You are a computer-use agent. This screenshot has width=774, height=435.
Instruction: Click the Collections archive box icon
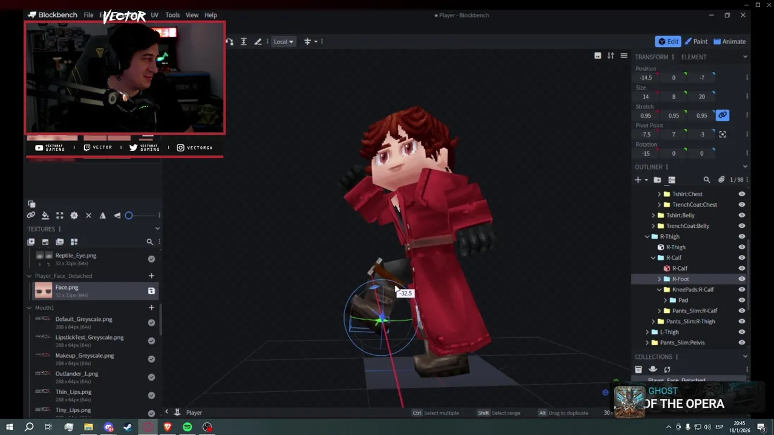(639, 369)
